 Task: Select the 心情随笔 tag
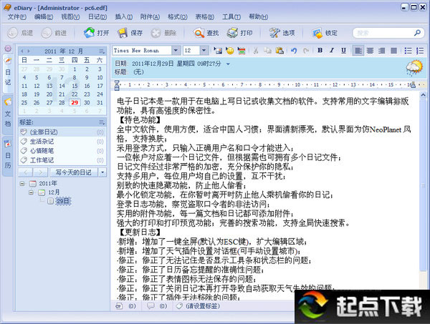pos(62,151)
